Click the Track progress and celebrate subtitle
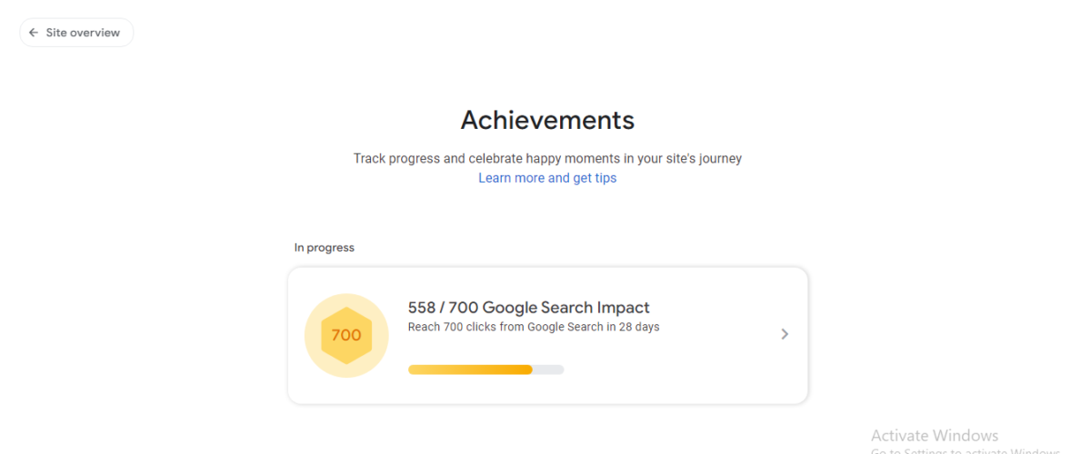1091x454 pixels. (x=547, y=158)
